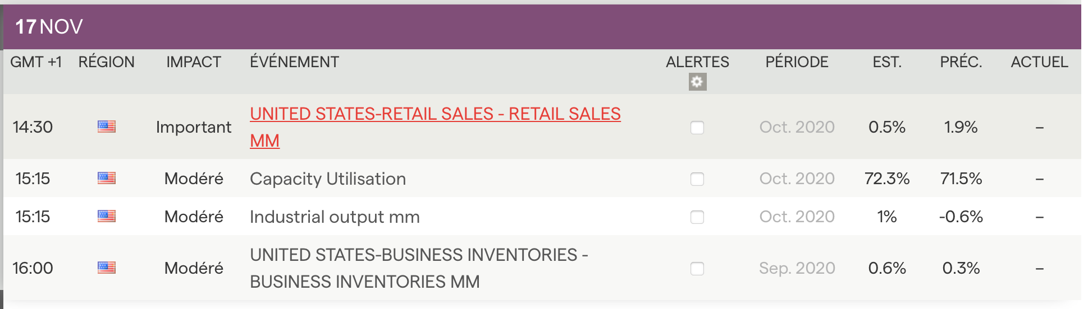
Task: Click the US flag in the Business Inventories row
Action: (106, 268)
